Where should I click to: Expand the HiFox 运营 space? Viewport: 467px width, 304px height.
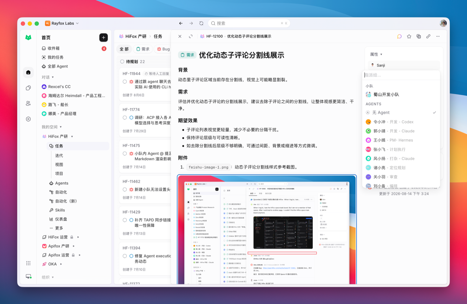(x=78, y=237)
